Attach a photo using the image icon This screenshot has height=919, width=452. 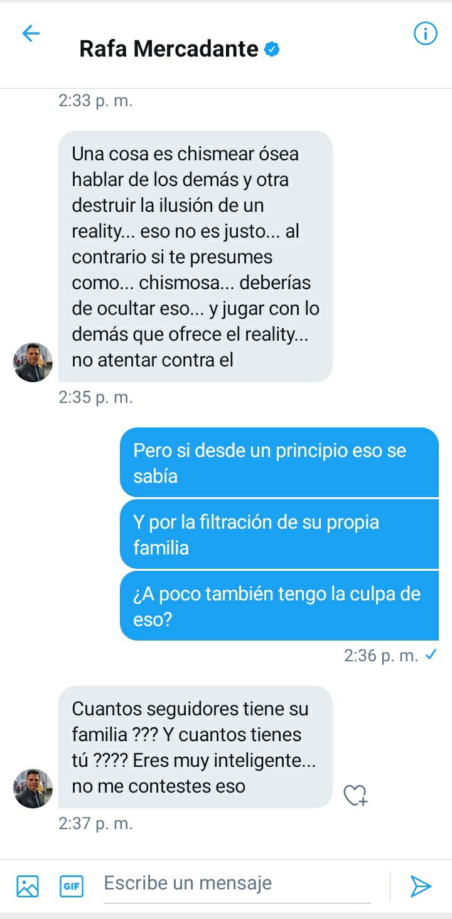[28, 886]
